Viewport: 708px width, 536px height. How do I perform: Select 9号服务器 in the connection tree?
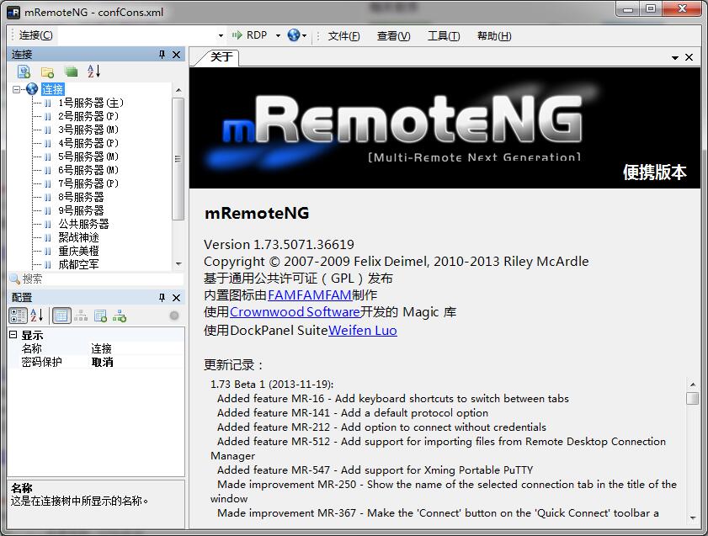[82, 210]
